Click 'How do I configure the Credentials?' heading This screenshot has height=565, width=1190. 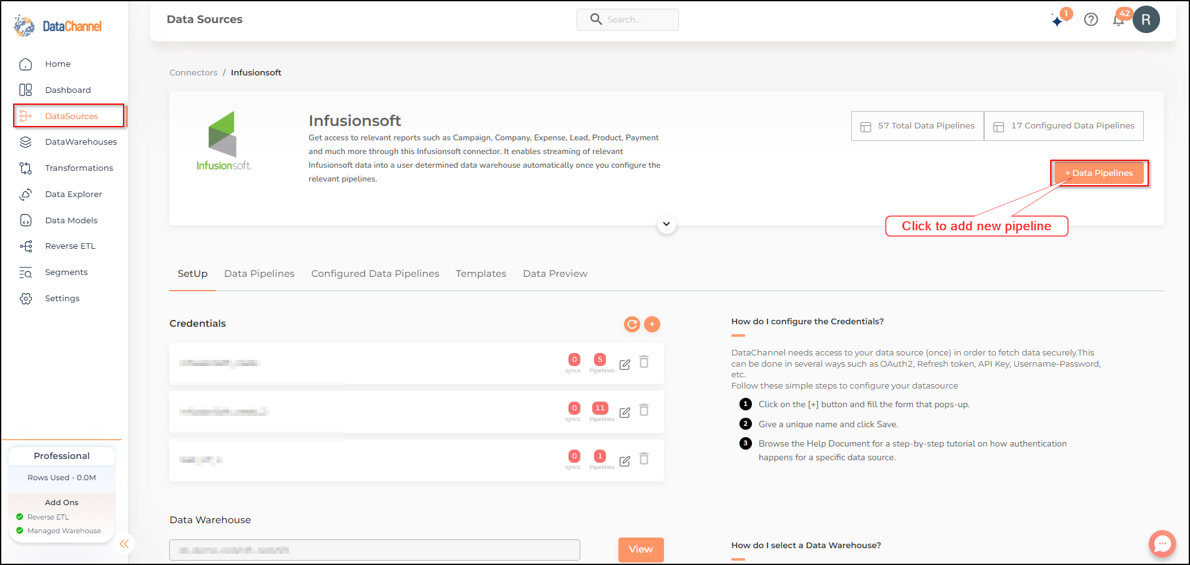(807, 322)
